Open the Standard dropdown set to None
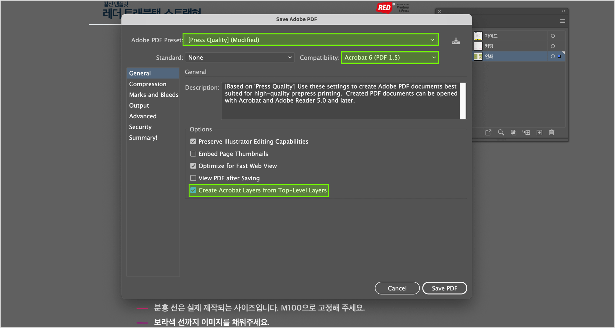Image resolution: width=615 pixels, height=328 pixels. 240,57
